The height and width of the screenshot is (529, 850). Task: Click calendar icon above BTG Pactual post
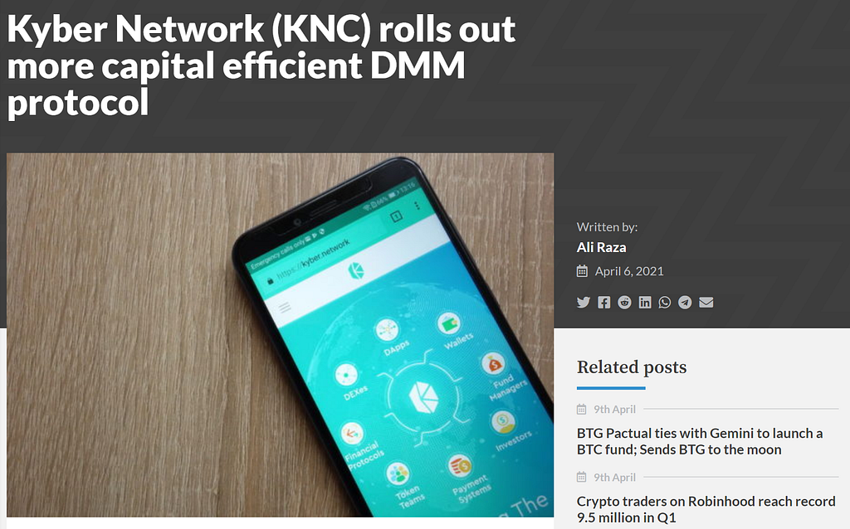click(x=581, y=410)
